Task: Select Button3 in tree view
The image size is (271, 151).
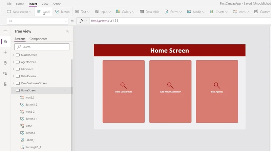Action: 30,133
